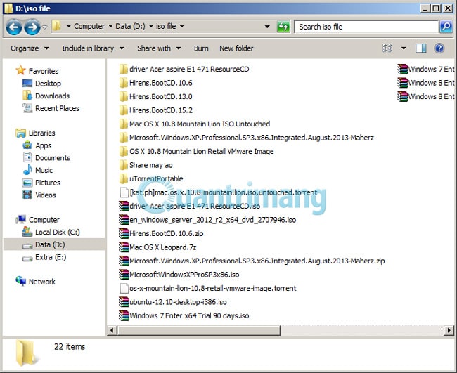Open Desktop in the navigation pane
Viewport: 457px width, 373px height.
tap(41, 84)
